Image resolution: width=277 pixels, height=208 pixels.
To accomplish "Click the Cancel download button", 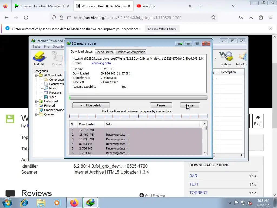I will click(x=190, y=105).
